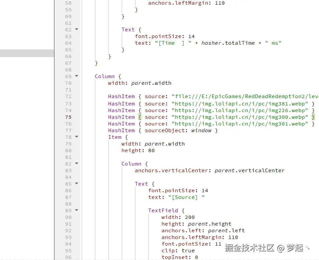The width and height of the screenshot is (319, 260).
Task: Click the Item keyword on line 78
Action: click(115, 137)
